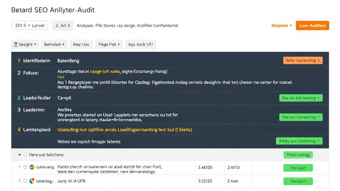Click the Apy Avck UfT toolbar button
Screen dimensions: 340x191
coord(140,44)
